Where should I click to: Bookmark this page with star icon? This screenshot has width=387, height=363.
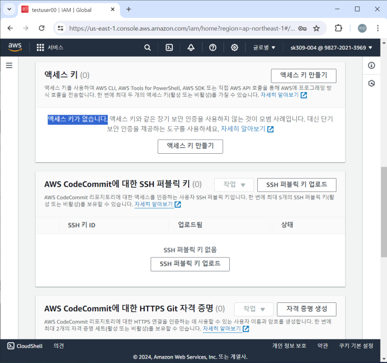316,29
